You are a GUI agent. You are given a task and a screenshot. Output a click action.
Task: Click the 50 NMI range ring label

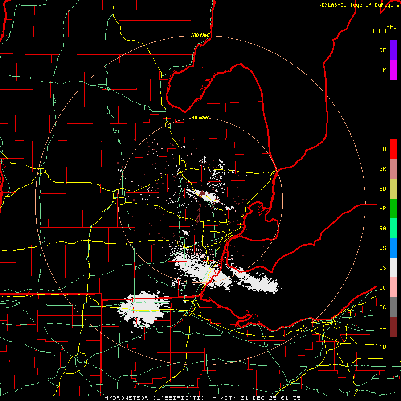200,118
